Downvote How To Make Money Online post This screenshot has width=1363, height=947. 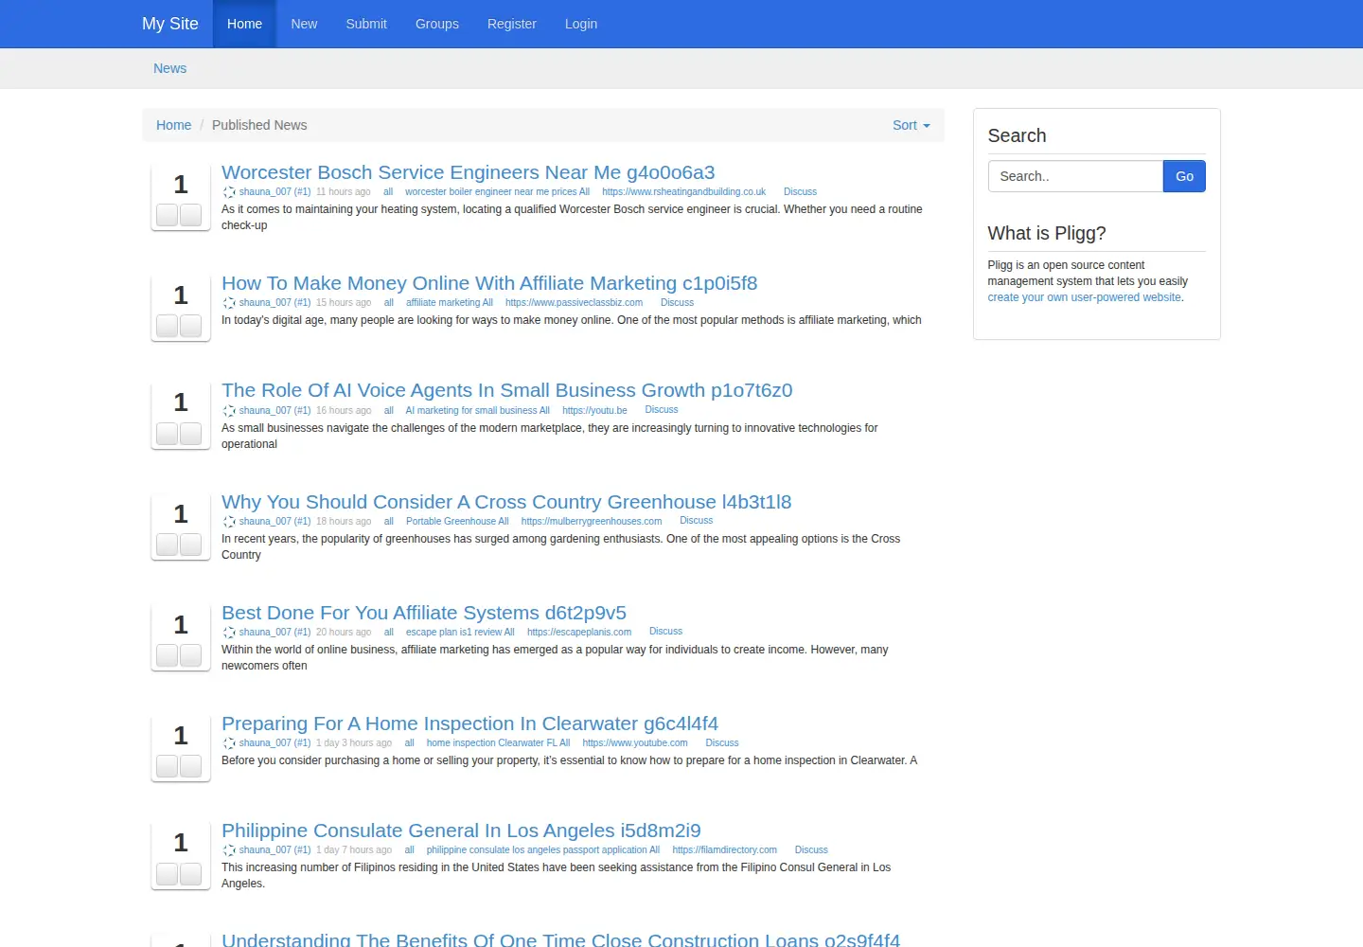191,326
